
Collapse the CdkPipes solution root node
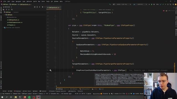[3, 12]
